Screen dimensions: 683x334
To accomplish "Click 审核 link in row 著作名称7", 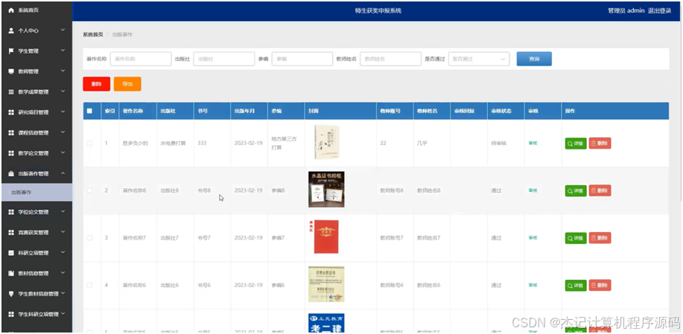I will pos(533,238).
